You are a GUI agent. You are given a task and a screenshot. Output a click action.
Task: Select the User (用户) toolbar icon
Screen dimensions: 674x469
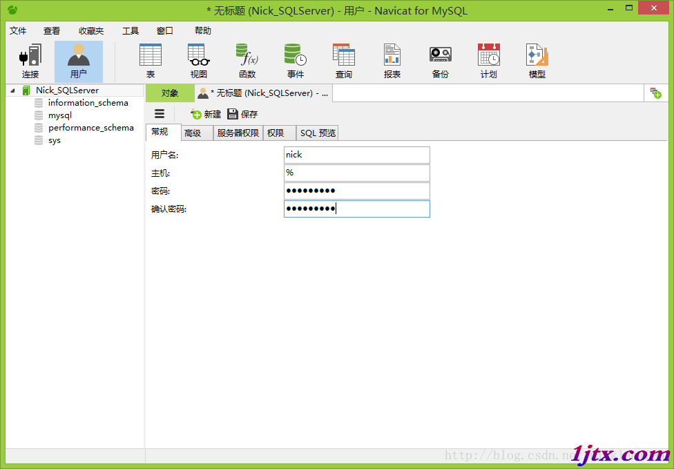[79, 61]
